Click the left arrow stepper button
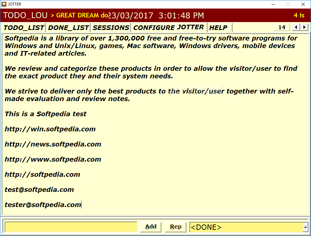This screenshot has height=236, width=311. pyautogui.click(x=296, y=27)
